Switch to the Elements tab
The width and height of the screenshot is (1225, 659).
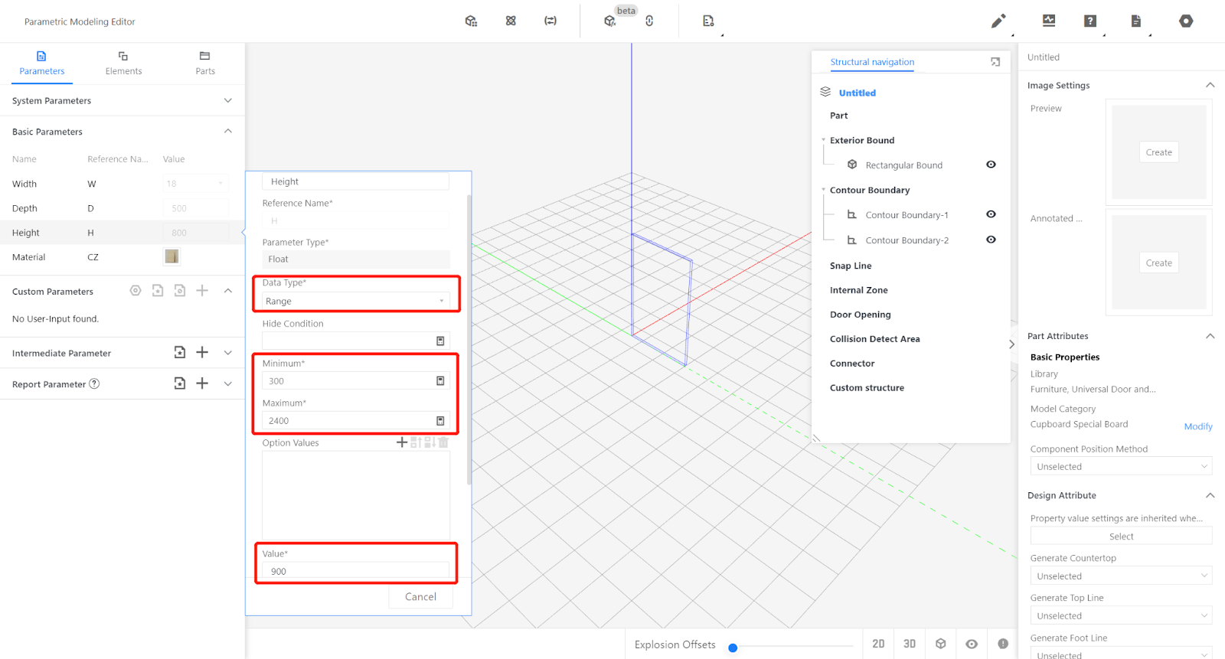click(123, 63)
